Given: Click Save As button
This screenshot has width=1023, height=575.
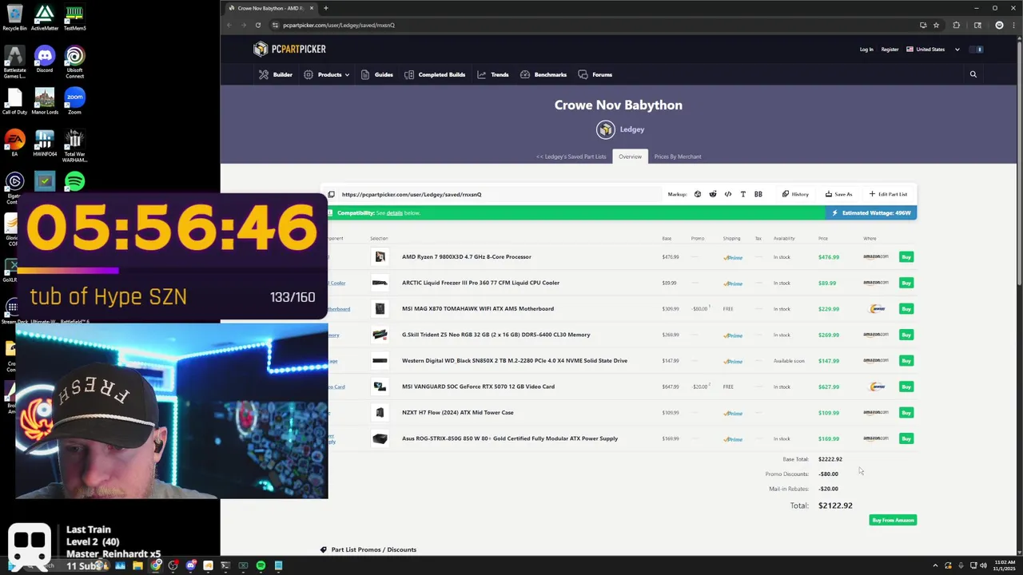Looking at the screenshot, I should click(838, 194).
